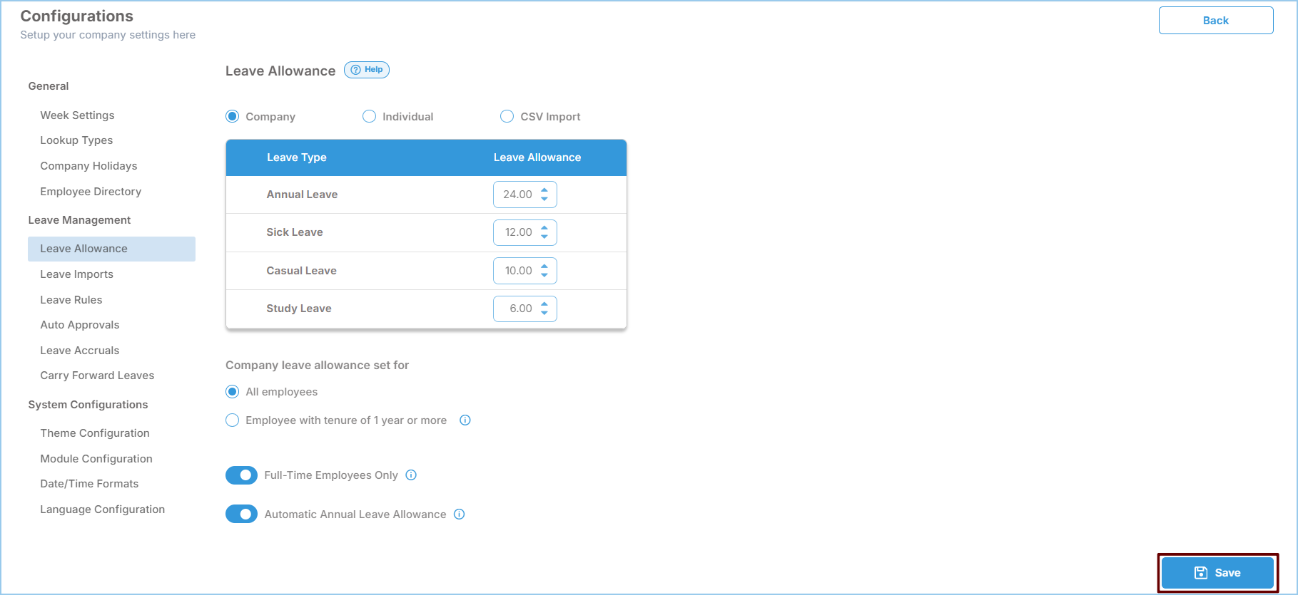Click the Back button
The image size is (1298, 595).
[x=1215, y=21]
